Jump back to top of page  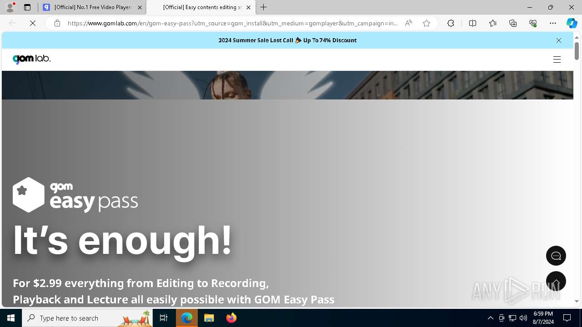point(556,281)
